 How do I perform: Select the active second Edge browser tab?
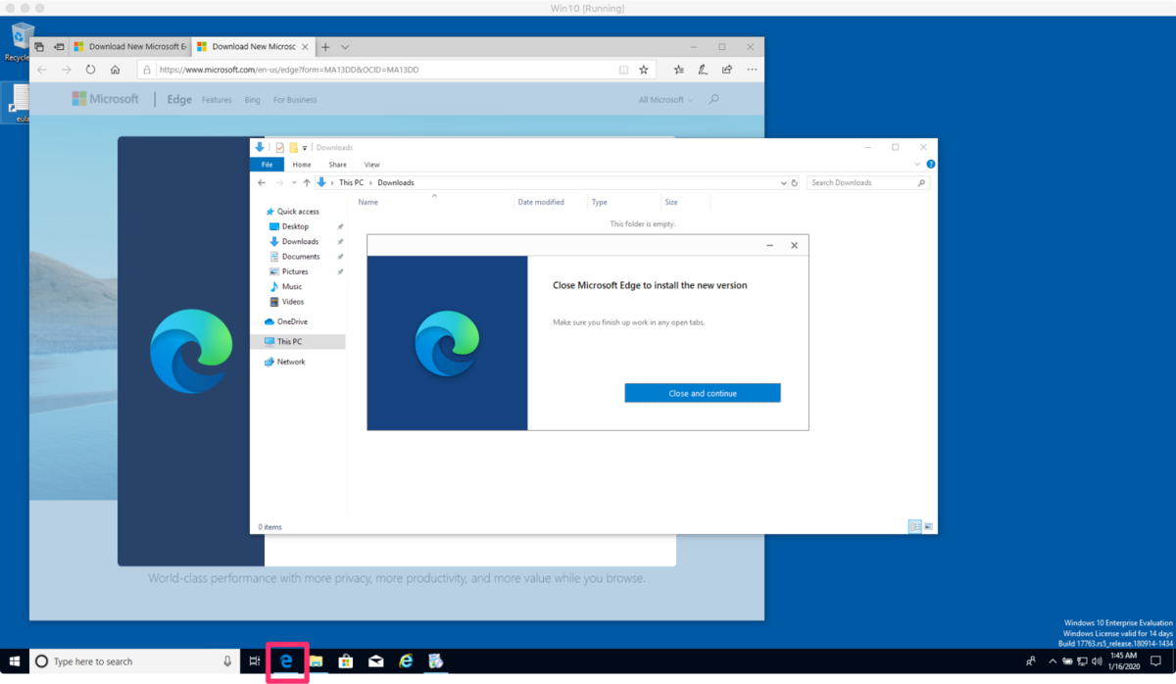253,46
